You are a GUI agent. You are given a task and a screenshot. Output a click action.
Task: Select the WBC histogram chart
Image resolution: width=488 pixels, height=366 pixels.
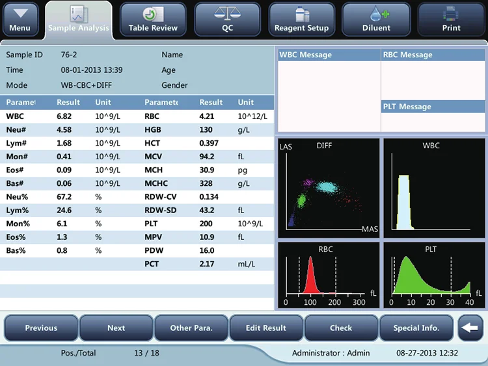click(x=431, y=188)
